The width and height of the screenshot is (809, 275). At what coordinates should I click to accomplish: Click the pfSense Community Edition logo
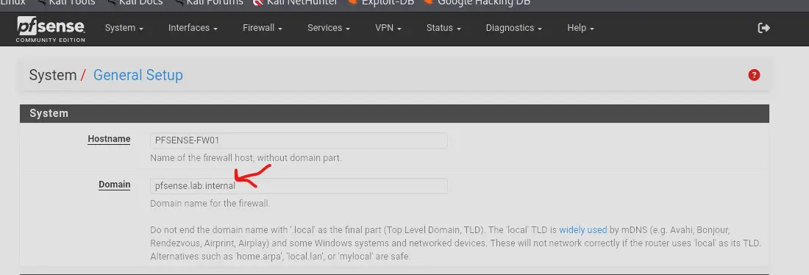click(x=51, y=29)
